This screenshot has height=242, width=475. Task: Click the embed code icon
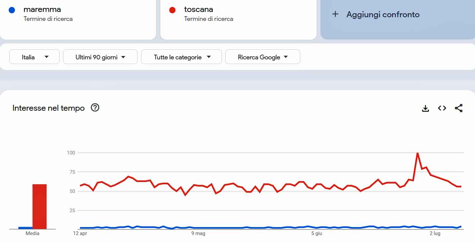[x=442, y=108]
